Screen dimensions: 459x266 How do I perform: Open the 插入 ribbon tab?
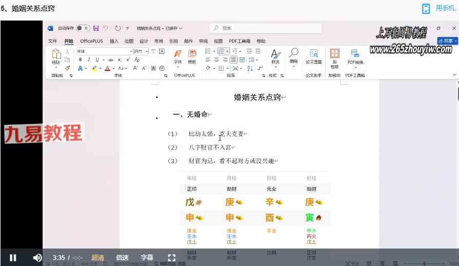coord(114,41)
